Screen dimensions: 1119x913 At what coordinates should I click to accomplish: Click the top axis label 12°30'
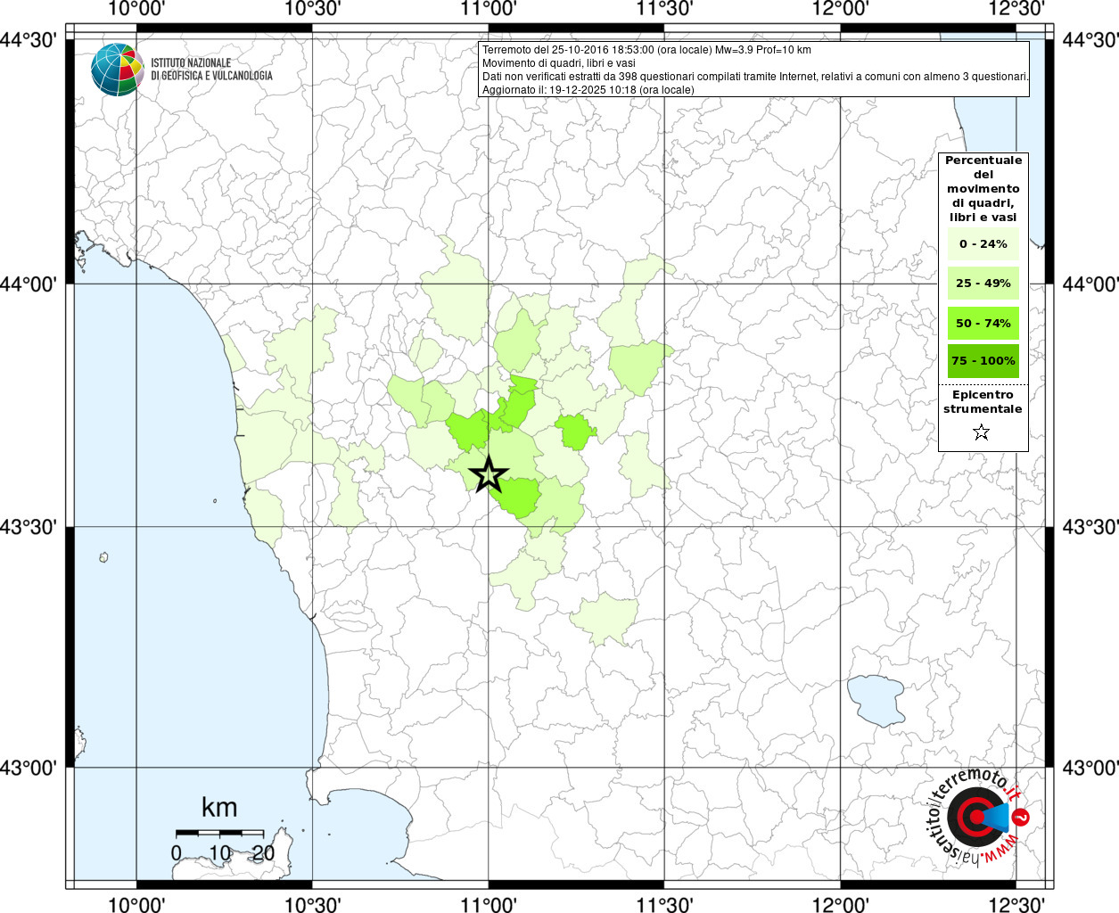coord(1016,9)
